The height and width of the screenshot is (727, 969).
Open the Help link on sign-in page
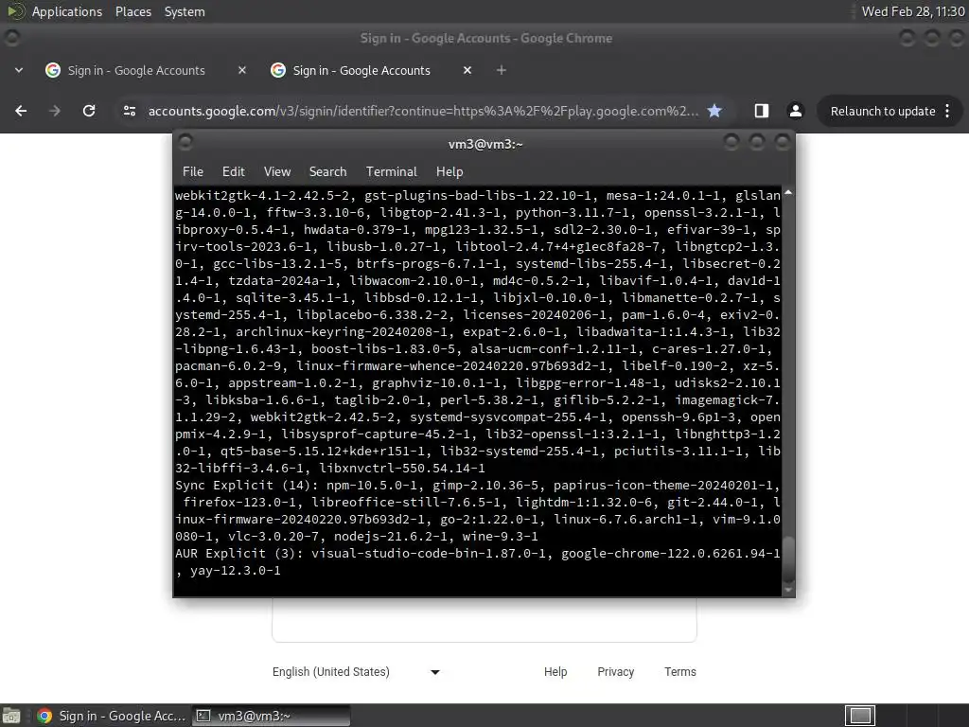(555, 672)
